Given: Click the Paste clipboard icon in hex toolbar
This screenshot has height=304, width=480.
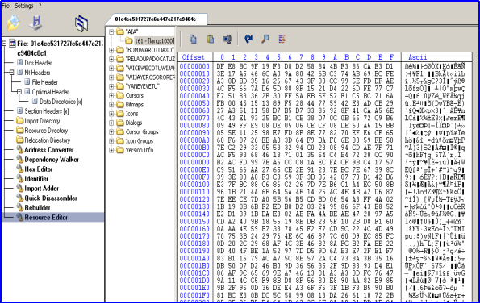Looking at the screenshot, I should pos(210,40).
